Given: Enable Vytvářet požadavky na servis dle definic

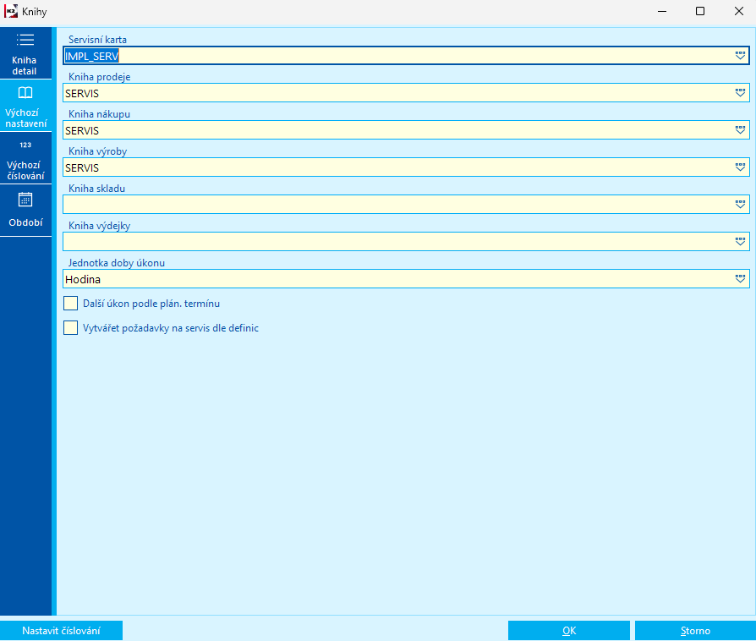Looking at the screenshot, I should pos(70,328).
